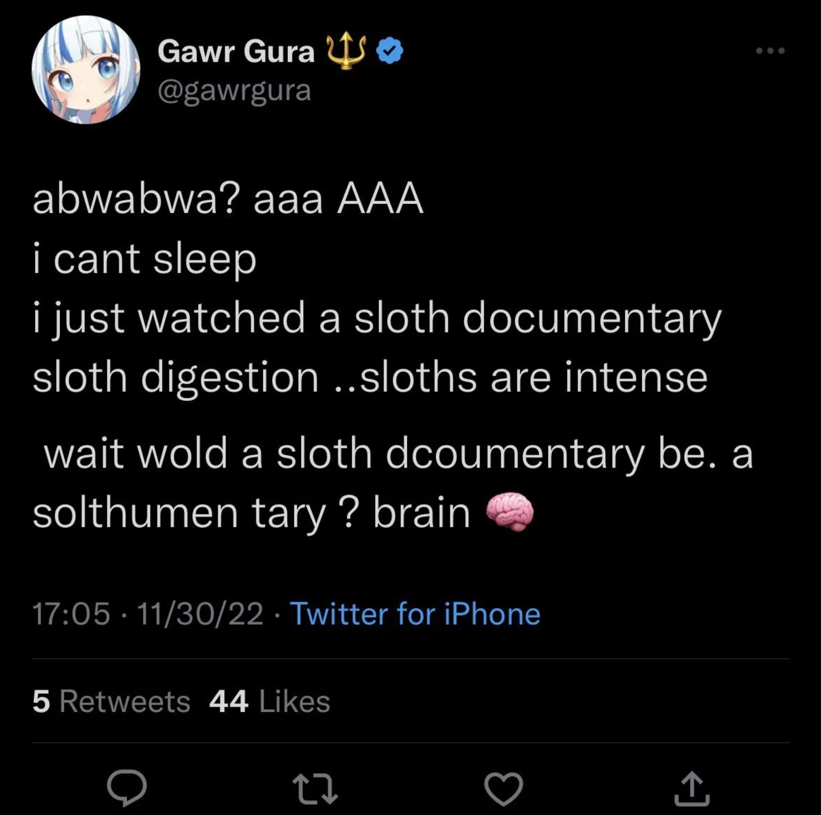Open Gawr Gura's profile avatar
Image resolution: width=821 pixels, height=815 pixels.
[x=86, y=70]
